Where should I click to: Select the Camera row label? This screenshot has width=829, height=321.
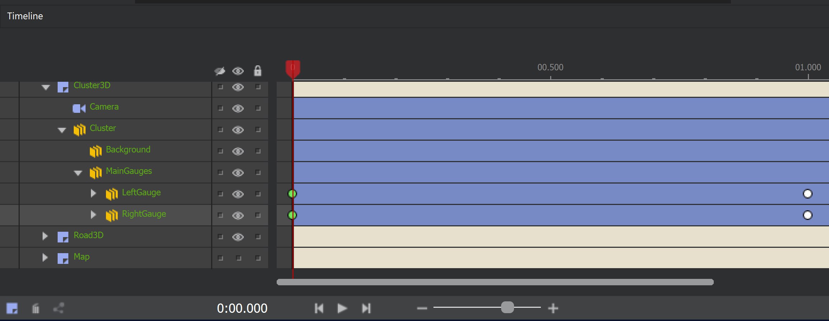tap(104, 107)
